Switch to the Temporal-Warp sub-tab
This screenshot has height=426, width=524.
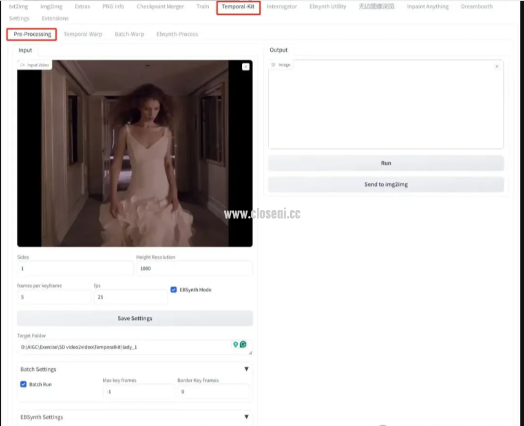pyautogui.click(x=83, y=34)
